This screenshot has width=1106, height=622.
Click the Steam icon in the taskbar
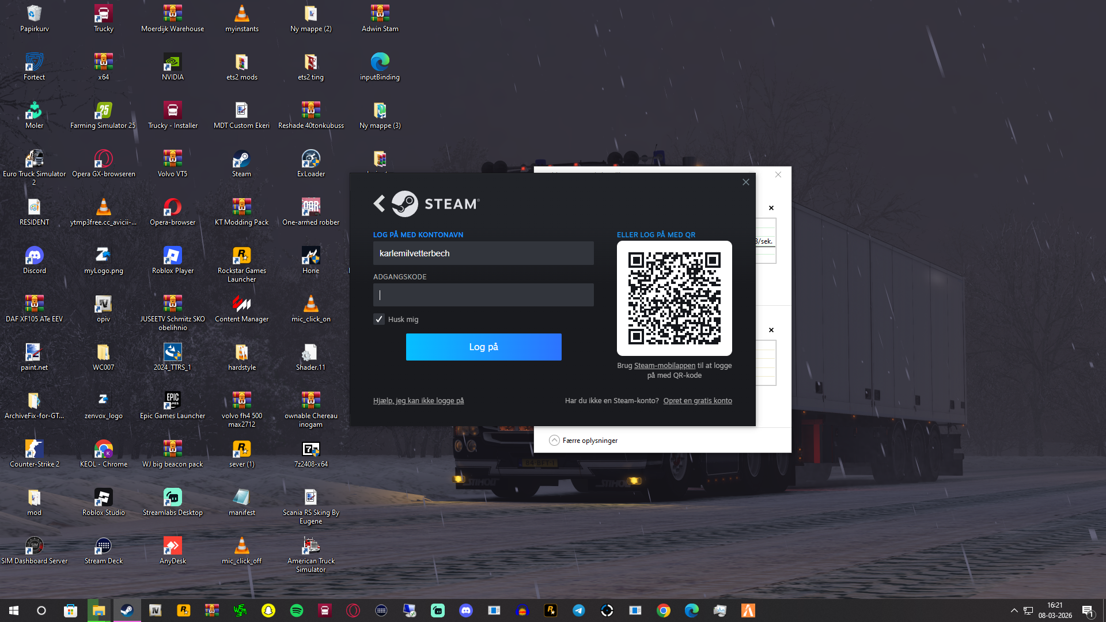[x=127, y=610]
